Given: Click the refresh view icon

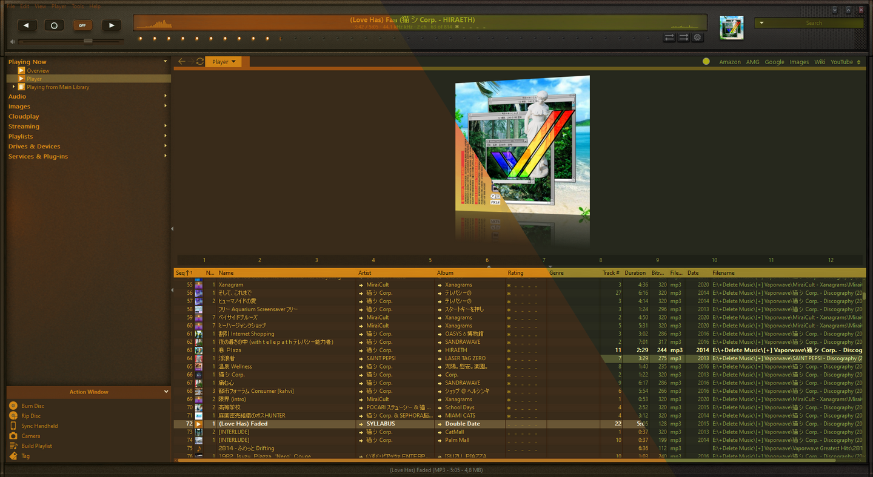Looking at the screenshot, I should [200, 62].
